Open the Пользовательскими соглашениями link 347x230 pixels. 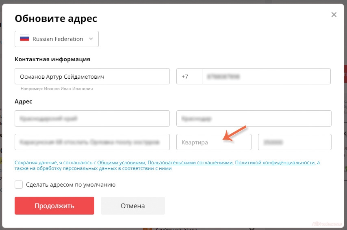click(190, 163)
